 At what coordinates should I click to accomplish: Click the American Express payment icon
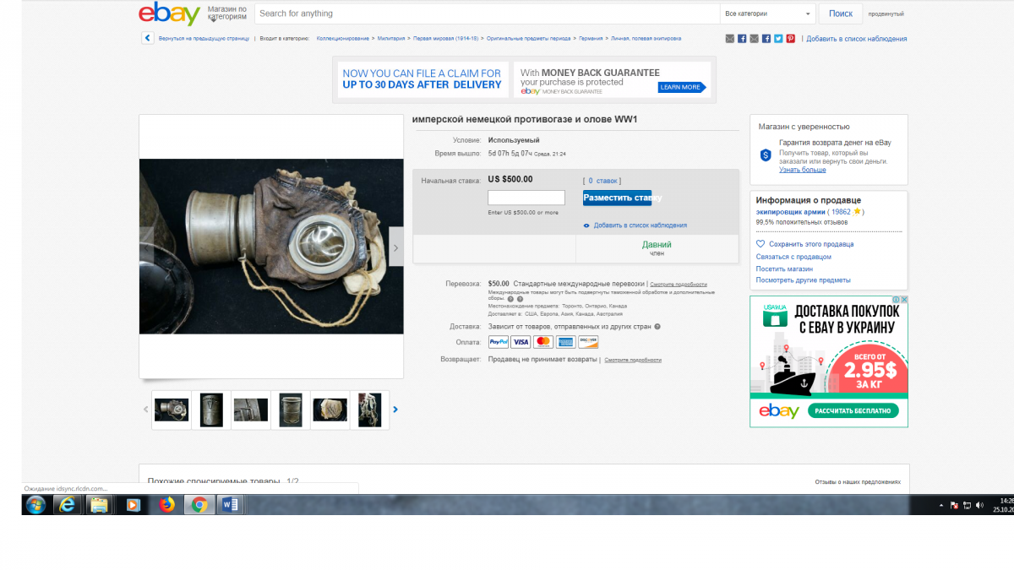point(565,342)
